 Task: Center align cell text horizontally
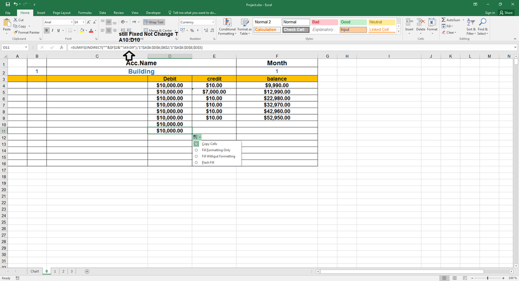click(109, 31)
